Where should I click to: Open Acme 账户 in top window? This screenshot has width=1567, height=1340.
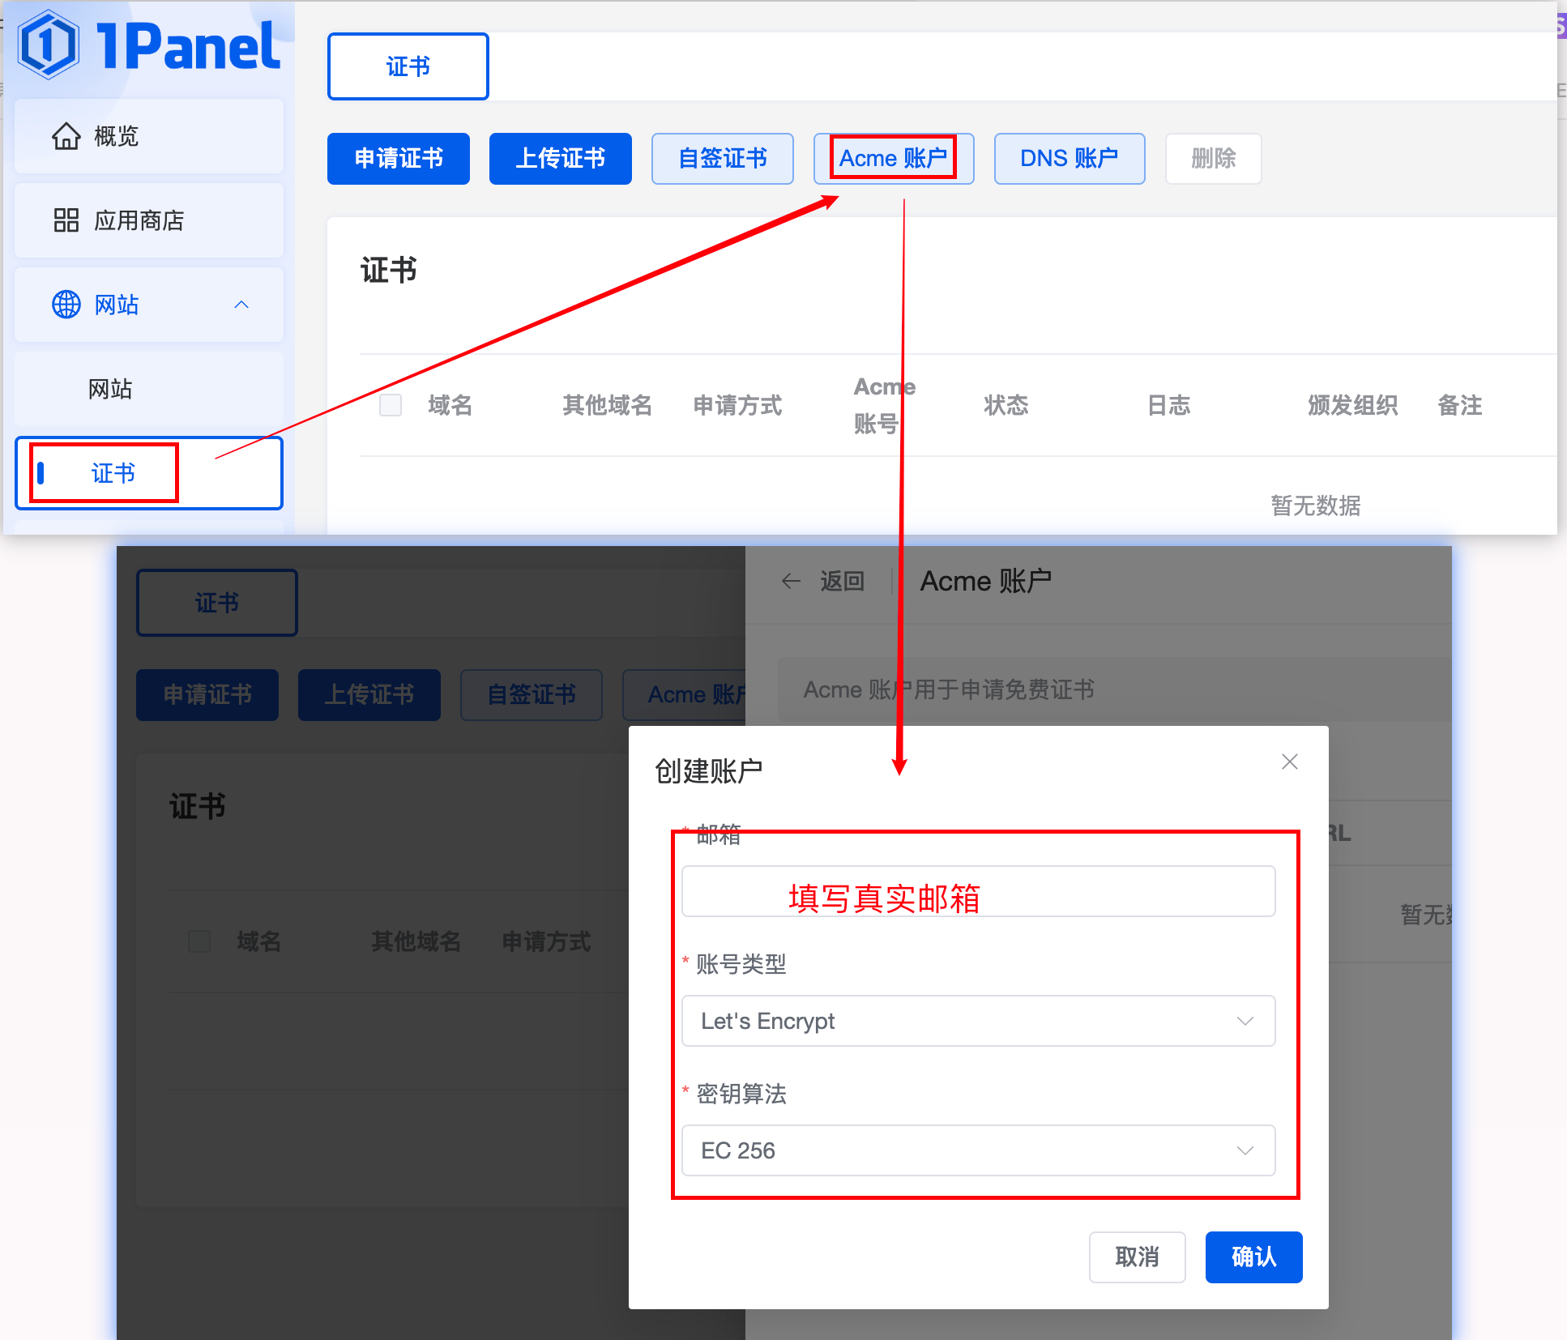coord(894,159)
